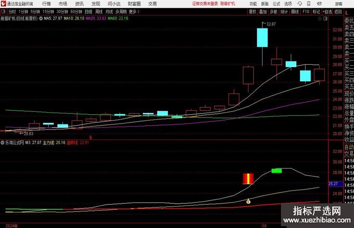Toggle 复权 price adjustment

253,12
